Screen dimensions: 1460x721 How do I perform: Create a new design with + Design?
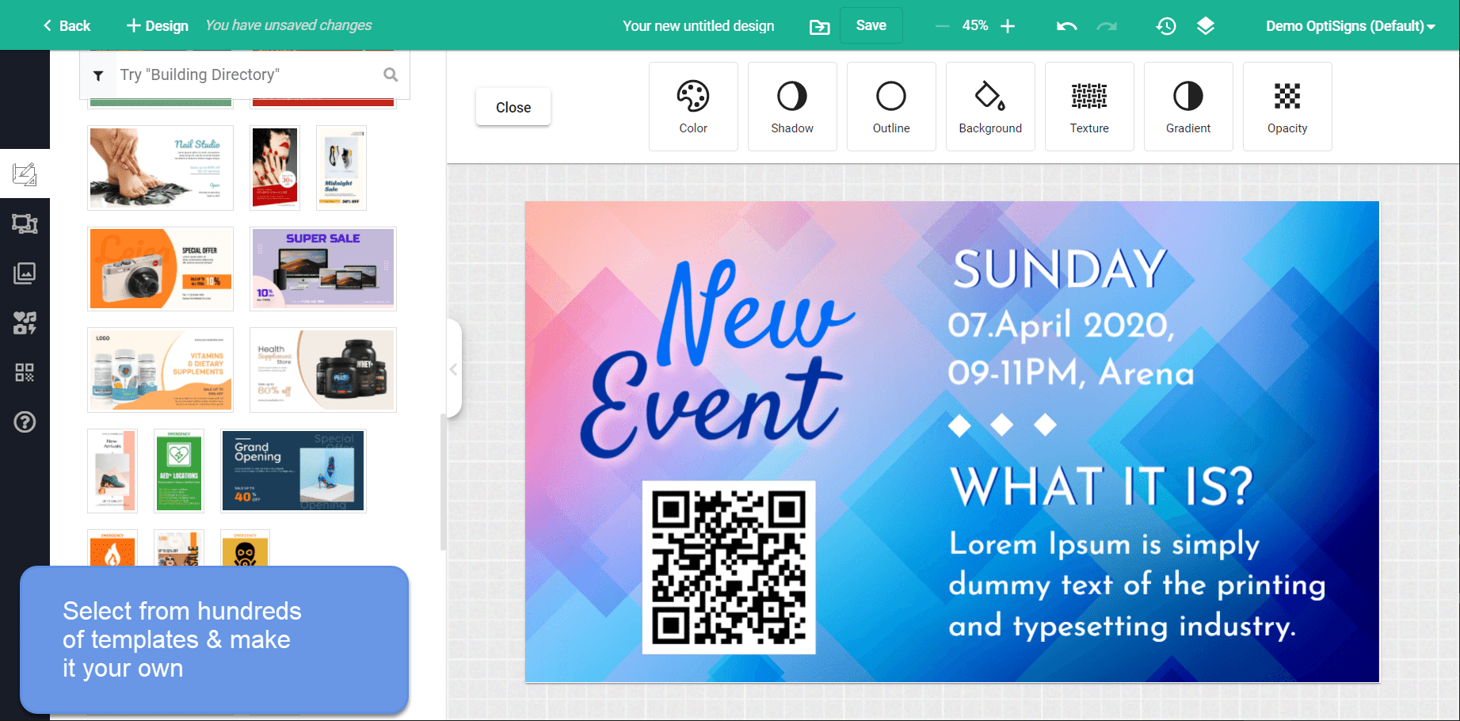[158, 25]
